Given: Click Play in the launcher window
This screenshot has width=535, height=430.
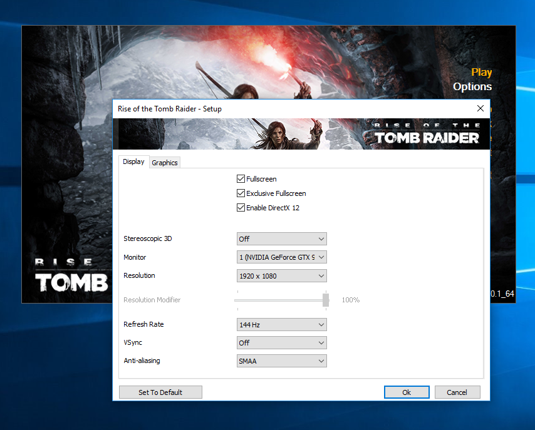Looking at the screenshot, I should click(481, 72).
